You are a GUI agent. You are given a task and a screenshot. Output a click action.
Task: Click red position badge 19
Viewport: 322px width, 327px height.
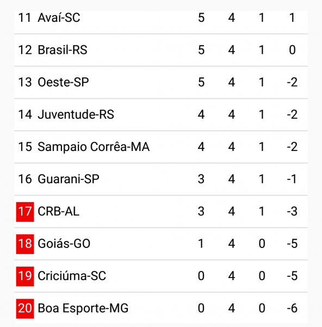[25, 276]
